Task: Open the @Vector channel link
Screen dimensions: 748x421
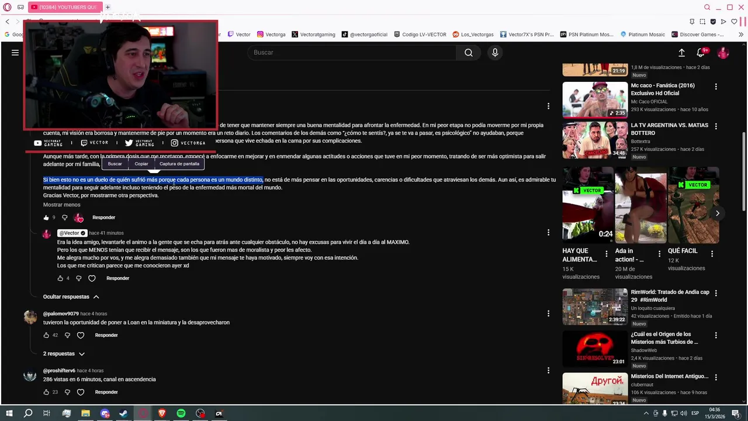Action: 72,233
